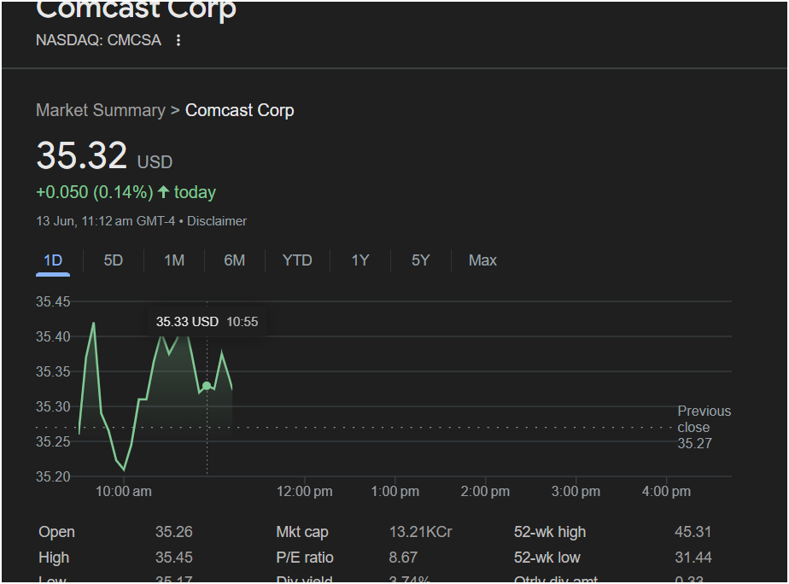This screenshot has width=789, height=584.
Task: Select the 1D chart range tab
Action: pyautogui.click(x=53, y=260)
